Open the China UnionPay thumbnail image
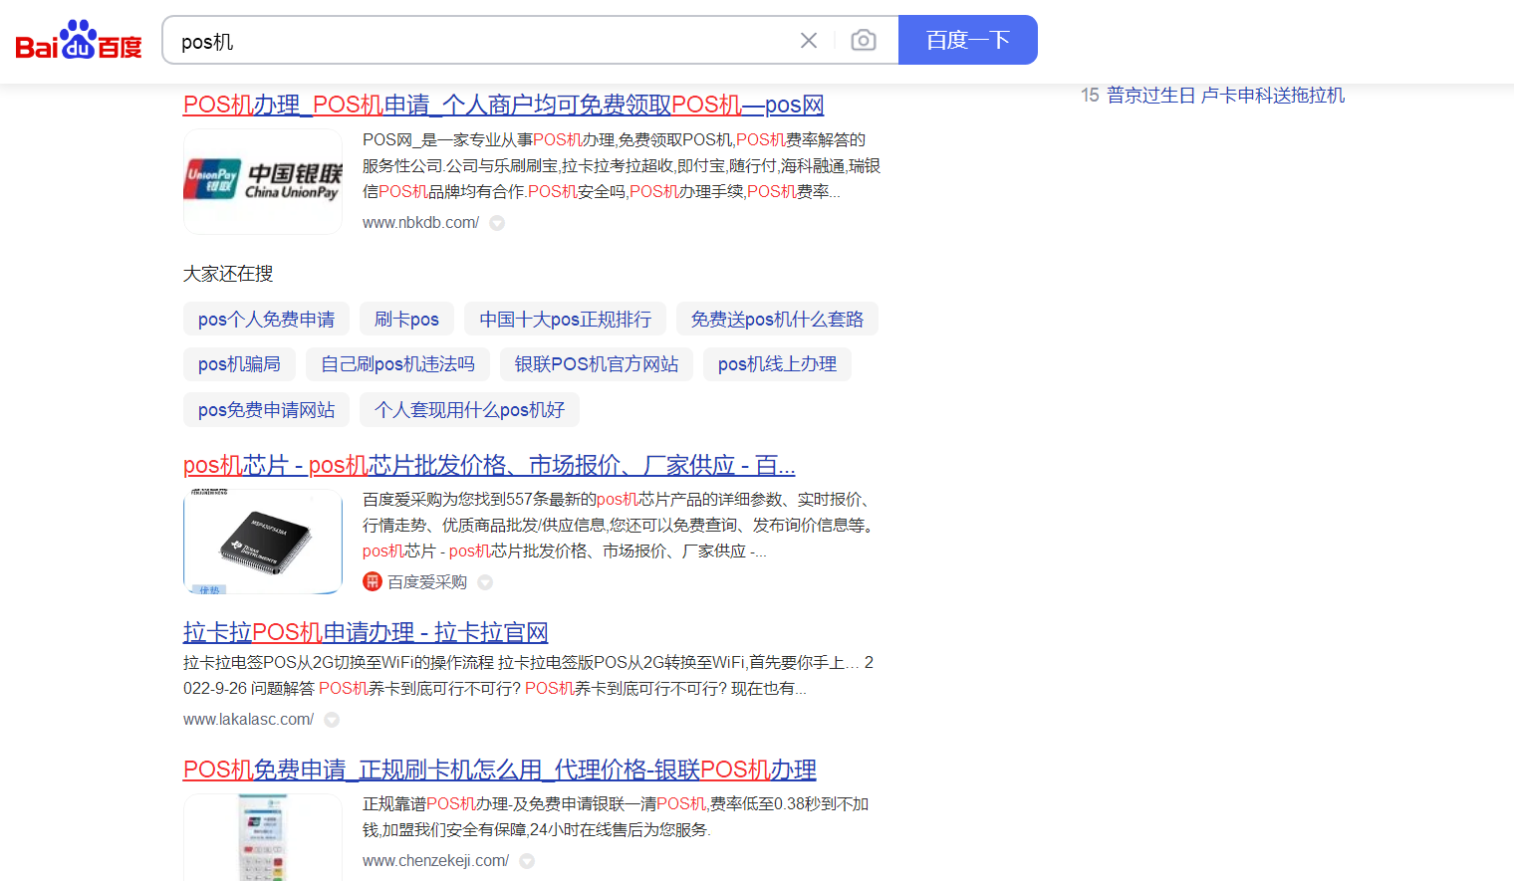 (263, 181)
